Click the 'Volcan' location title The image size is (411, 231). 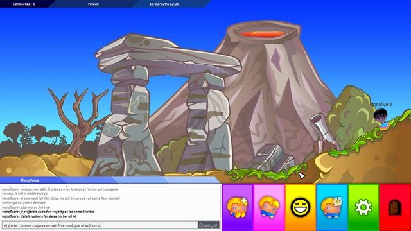pos(93,4)
